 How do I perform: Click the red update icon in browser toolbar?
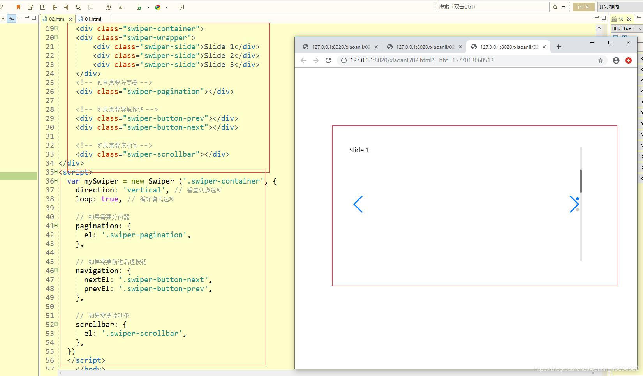(x=629, y=60)
